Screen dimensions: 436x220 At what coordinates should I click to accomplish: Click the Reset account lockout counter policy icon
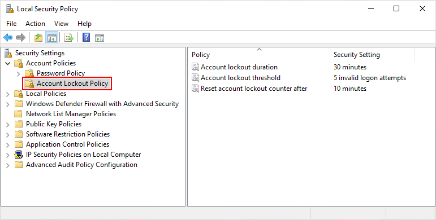[x=195, y=89]
